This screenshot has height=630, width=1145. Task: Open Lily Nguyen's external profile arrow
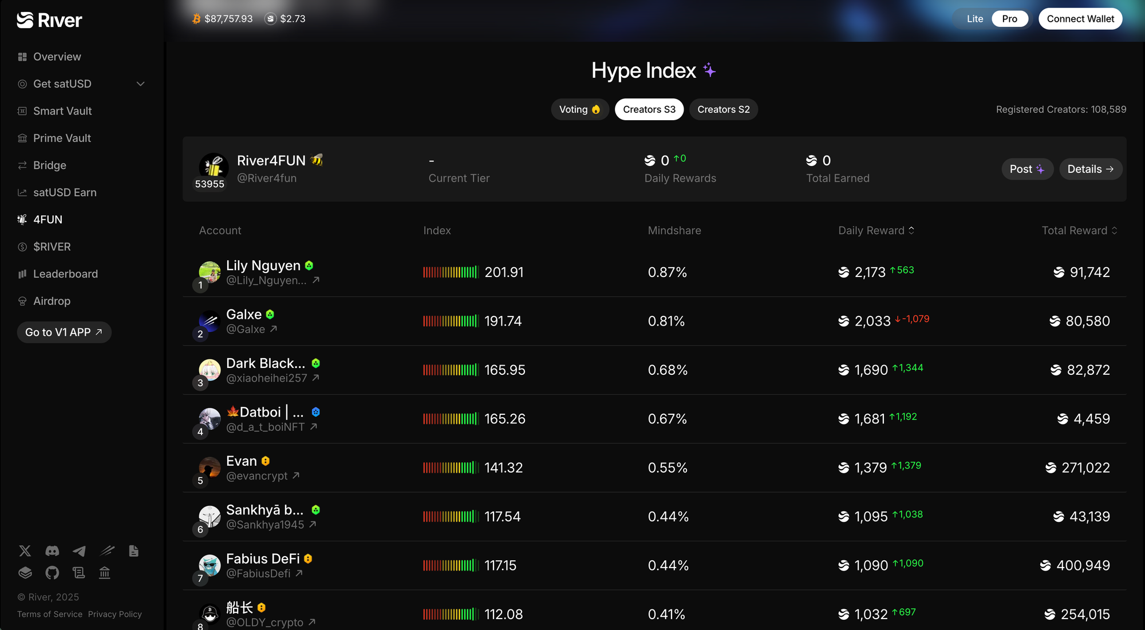(x=316, y=280)
